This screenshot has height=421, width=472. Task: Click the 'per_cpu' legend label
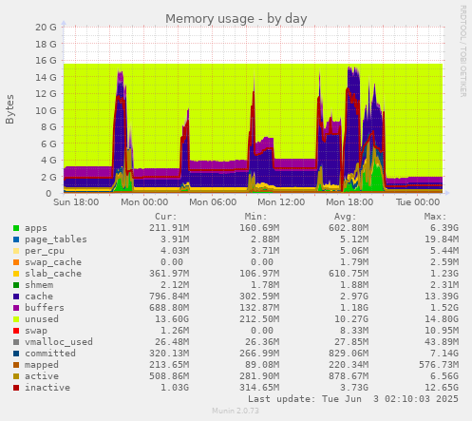(45, 251)
